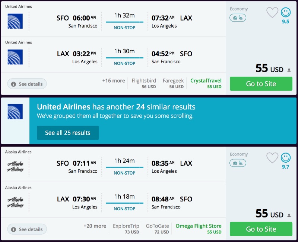298x242 pixels.
Task: Click United logo in grouped results banner
Action: click(15, 112)
